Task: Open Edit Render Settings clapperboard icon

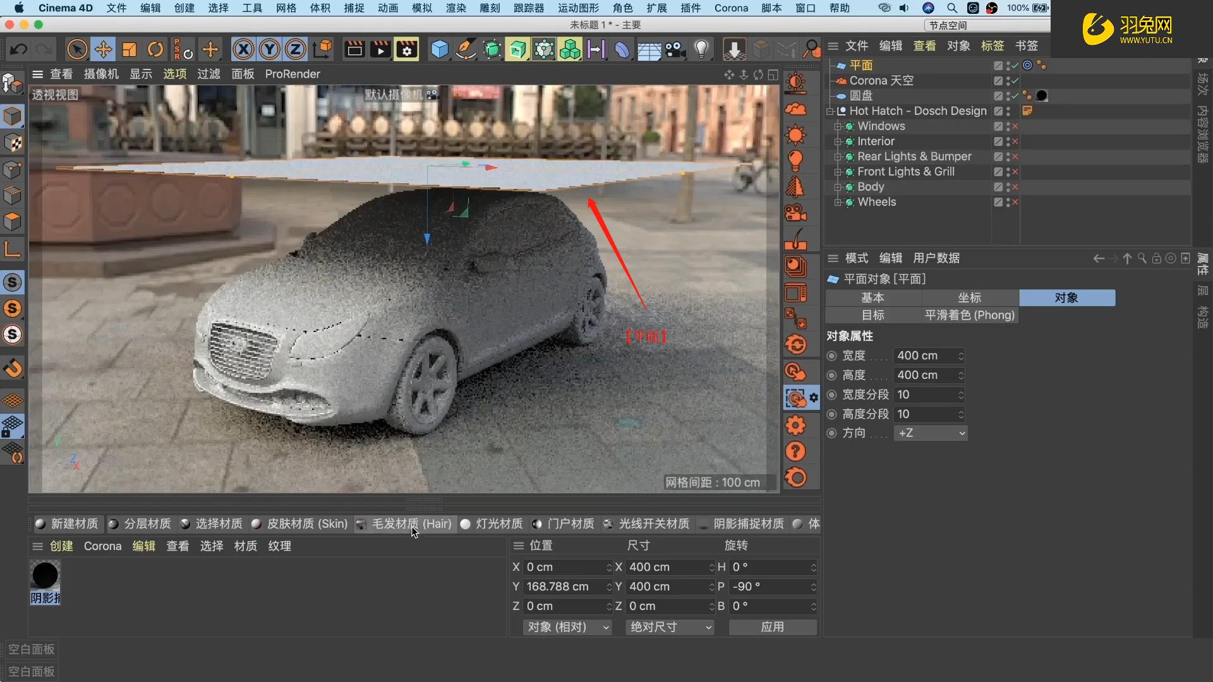Action: (x=407, y=49)
